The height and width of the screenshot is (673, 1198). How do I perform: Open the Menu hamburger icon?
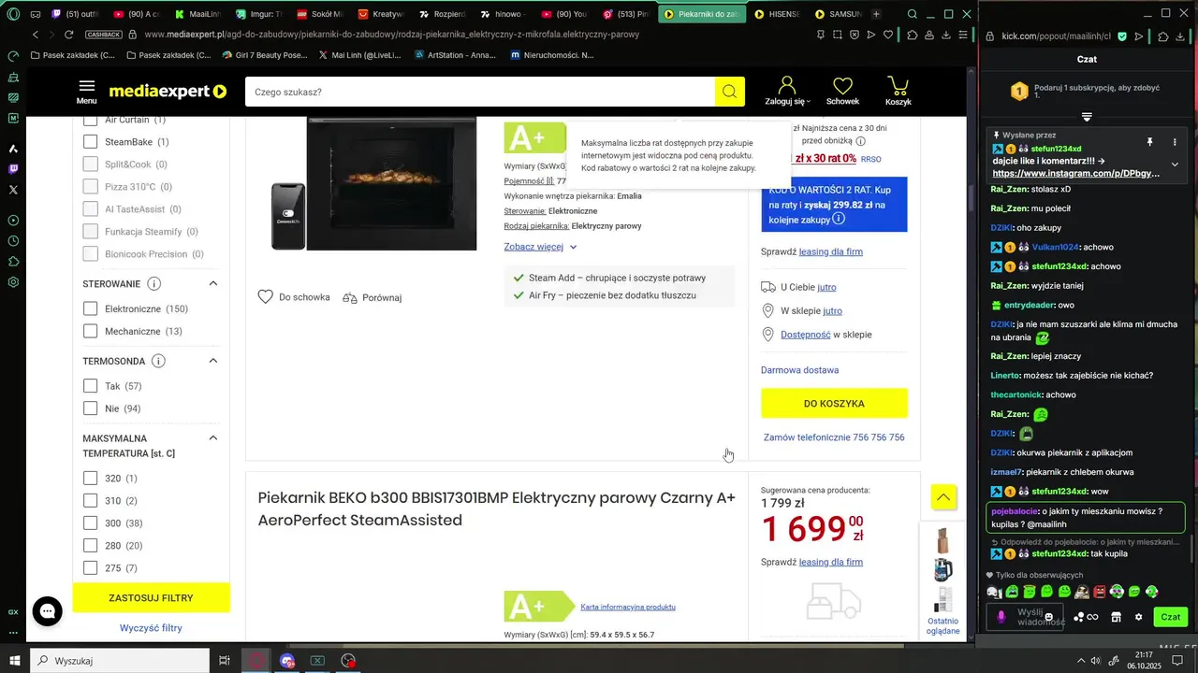86,92
